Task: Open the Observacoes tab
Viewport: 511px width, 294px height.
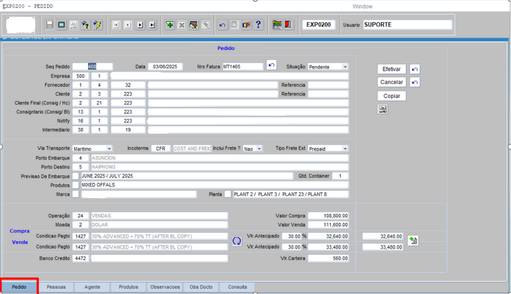Action: point(165,287)
